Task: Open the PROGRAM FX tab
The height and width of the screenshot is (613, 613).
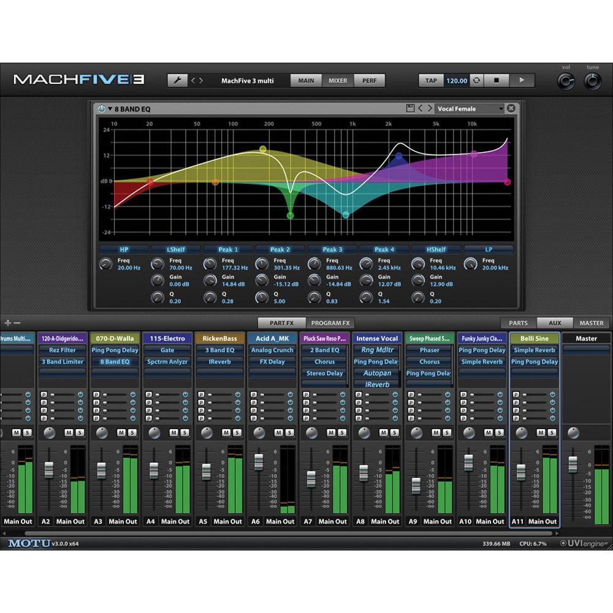Action: (x=330, y=323)
